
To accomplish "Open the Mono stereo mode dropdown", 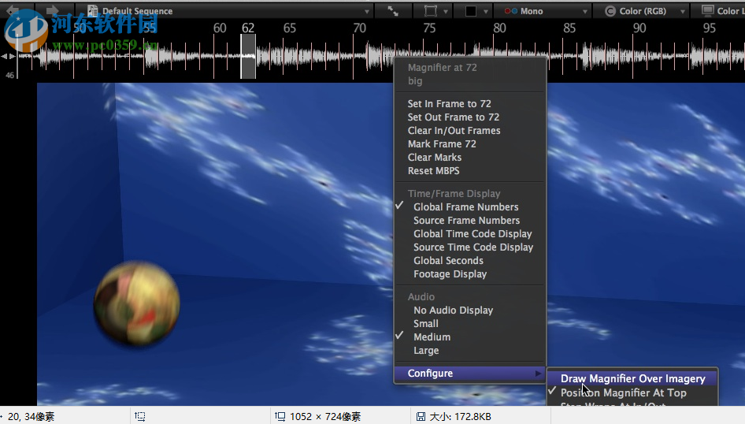I will (584, 11).
